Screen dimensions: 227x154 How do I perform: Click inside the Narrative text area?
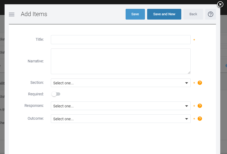pos(120,61)
